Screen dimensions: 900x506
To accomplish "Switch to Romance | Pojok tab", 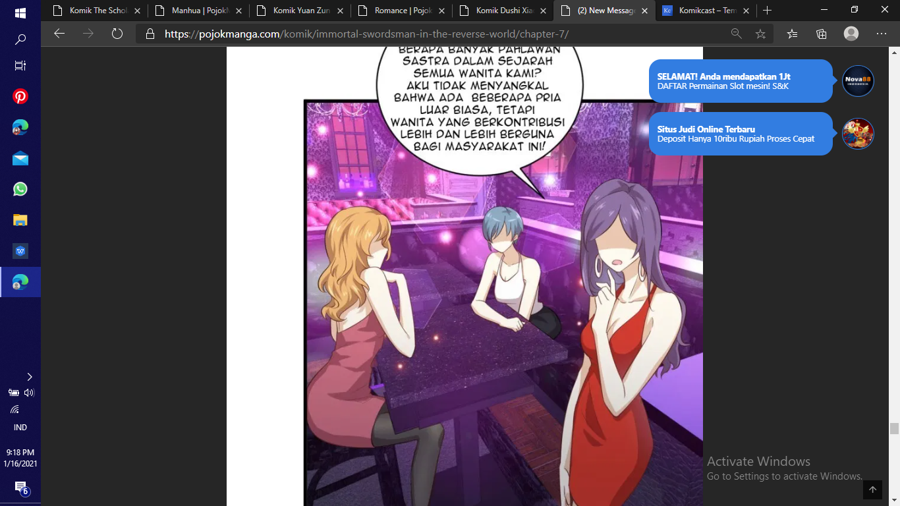I will coord(402,11).
